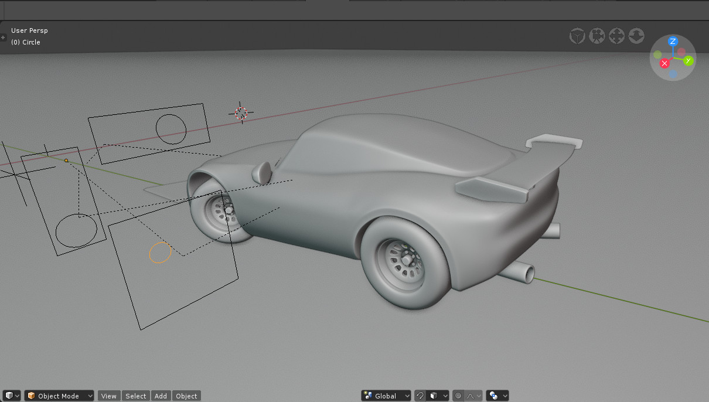Open the View menu
Image resolution: width=709 pixels, height=402 pixels.
[109, 396]
